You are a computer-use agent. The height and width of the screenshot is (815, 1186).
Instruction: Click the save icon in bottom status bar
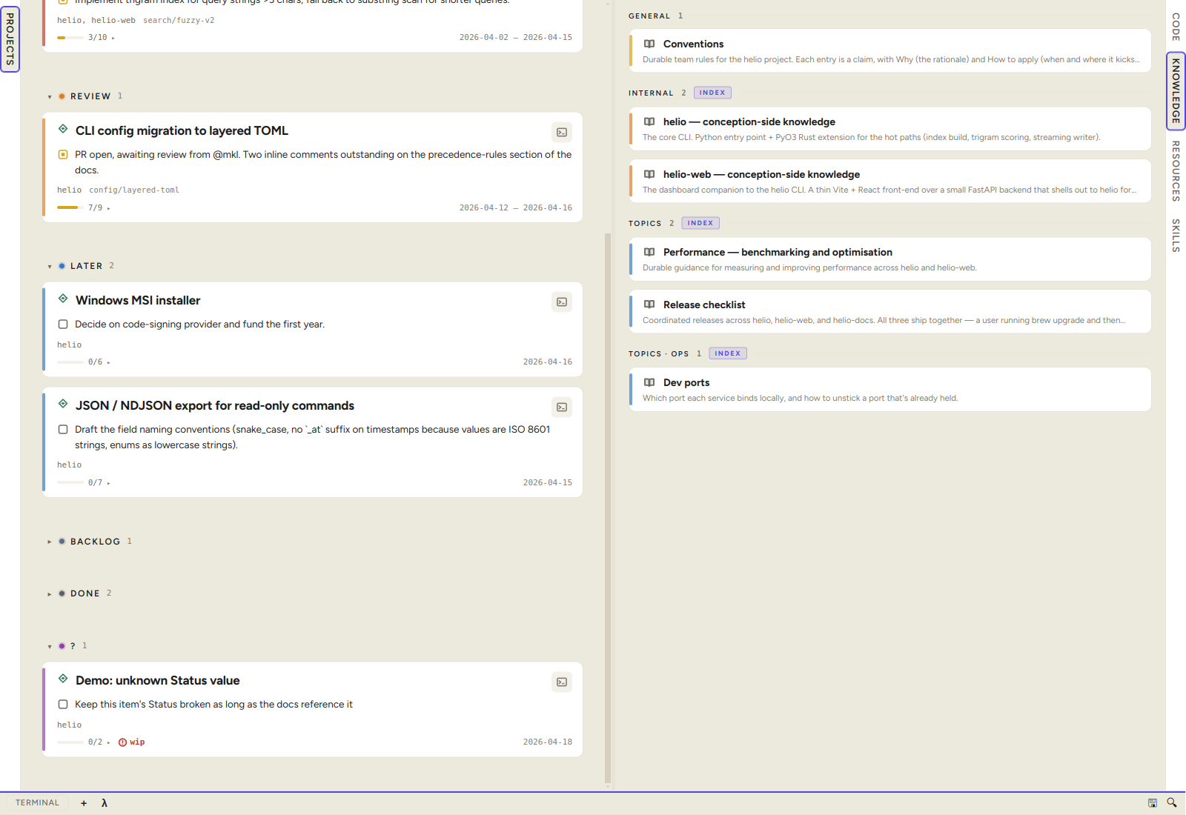(x=1153, y=802)
